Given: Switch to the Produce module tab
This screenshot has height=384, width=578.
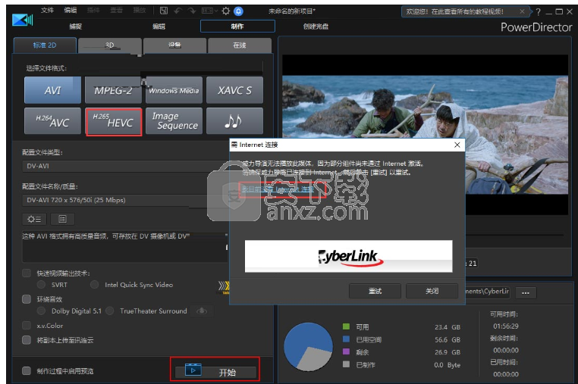Looking at the screenshot, I should click(x=237, y=27).
